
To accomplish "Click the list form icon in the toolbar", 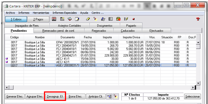I will click(111, 19).
